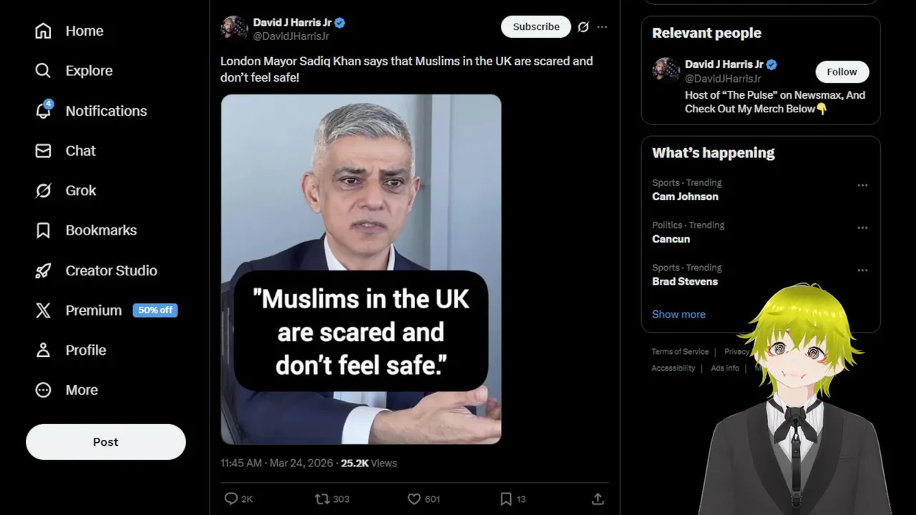Go to Explore search page
This screenshot has height=515, width=916.
pos(44,71)
